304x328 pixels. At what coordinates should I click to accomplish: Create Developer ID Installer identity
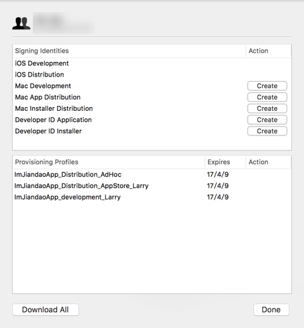(x=267, y=131)
